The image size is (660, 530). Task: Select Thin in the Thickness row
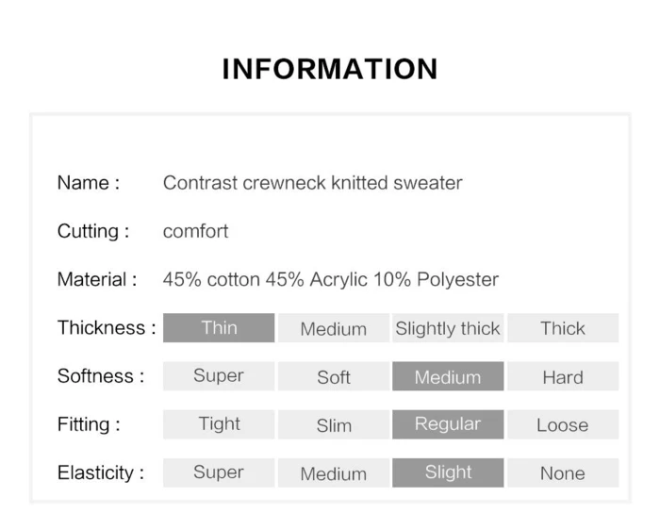coord(219,328)
